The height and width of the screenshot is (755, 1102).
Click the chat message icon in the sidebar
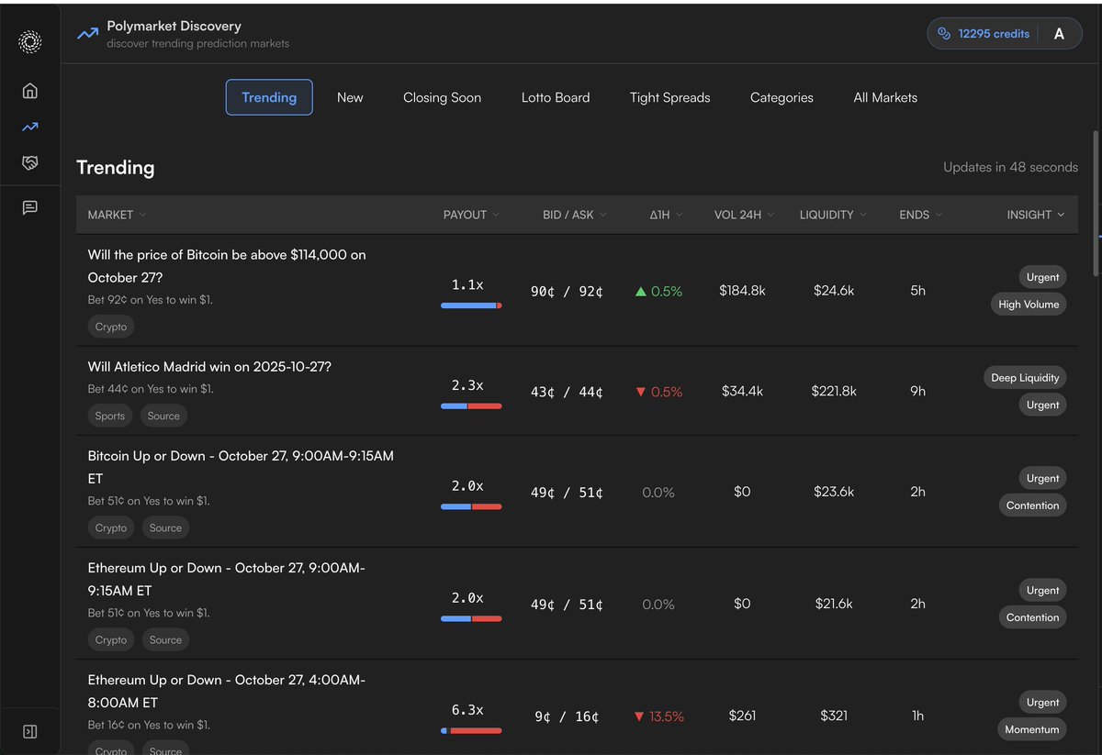tap(29, 207)
